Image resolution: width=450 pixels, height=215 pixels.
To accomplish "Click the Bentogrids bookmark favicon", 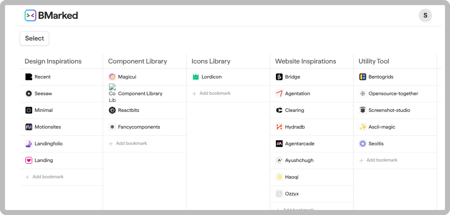I will [363, 77].
